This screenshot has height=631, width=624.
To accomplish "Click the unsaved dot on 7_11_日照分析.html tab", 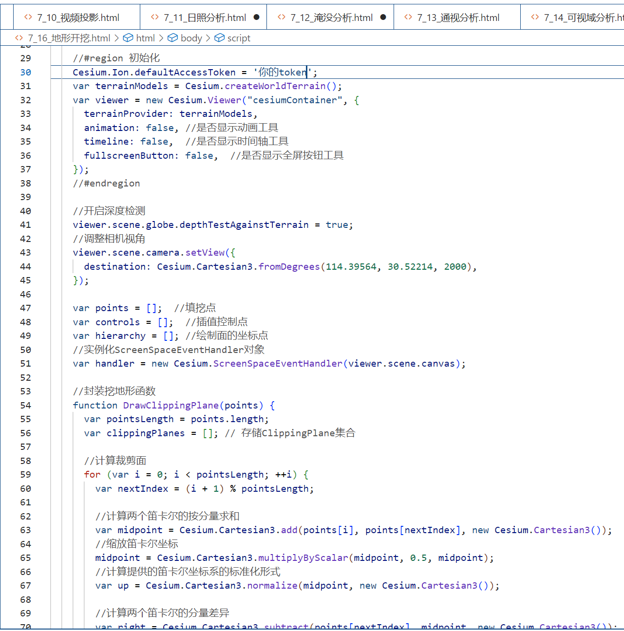I will 257,17.
